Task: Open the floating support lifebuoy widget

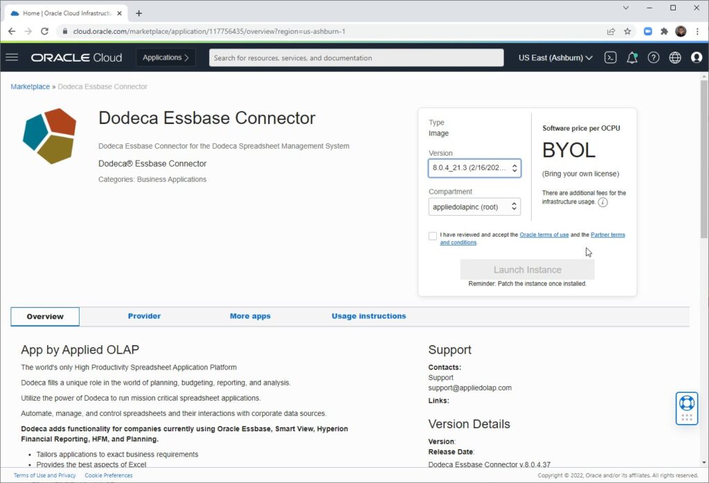Action: (x=687, y=408)
